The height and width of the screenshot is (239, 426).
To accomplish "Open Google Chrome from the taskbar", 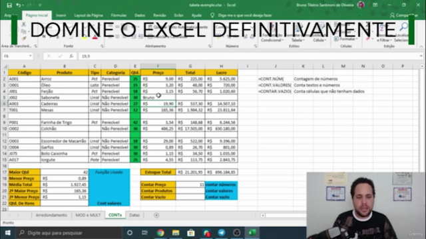I will coord(160,233).
